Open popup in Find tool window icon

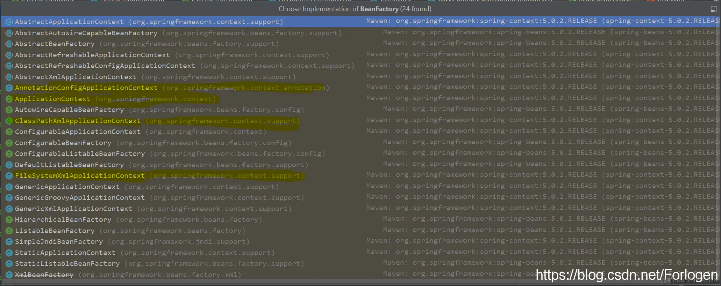click(714, 9)
